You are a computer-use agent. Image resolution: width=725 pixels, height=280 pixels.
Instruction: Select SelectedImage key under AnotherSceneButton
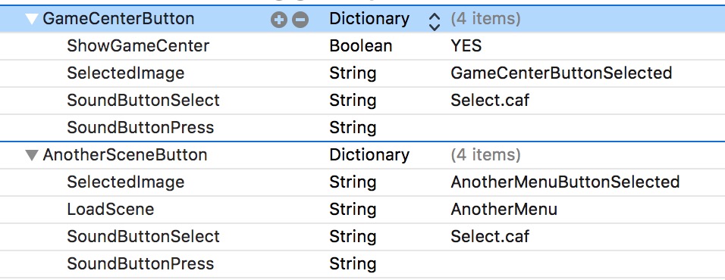tap(125, 182)
